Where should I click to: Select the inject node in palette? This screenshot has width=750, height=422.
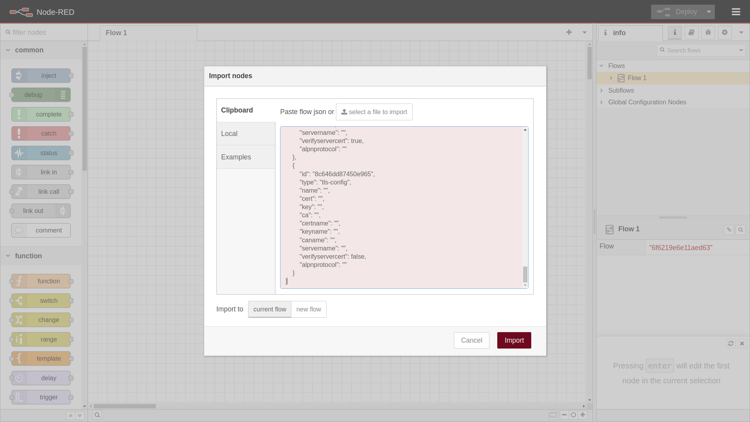(x=41, y=75)
